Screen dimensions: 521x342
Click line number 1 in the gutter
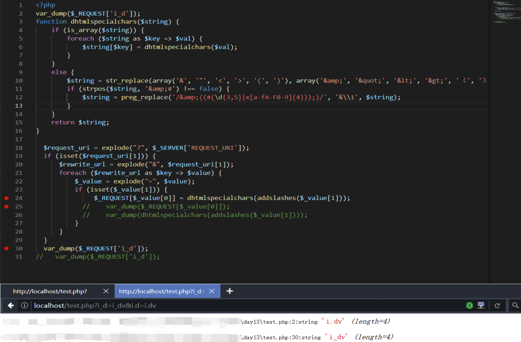click(x=21, y=5)
